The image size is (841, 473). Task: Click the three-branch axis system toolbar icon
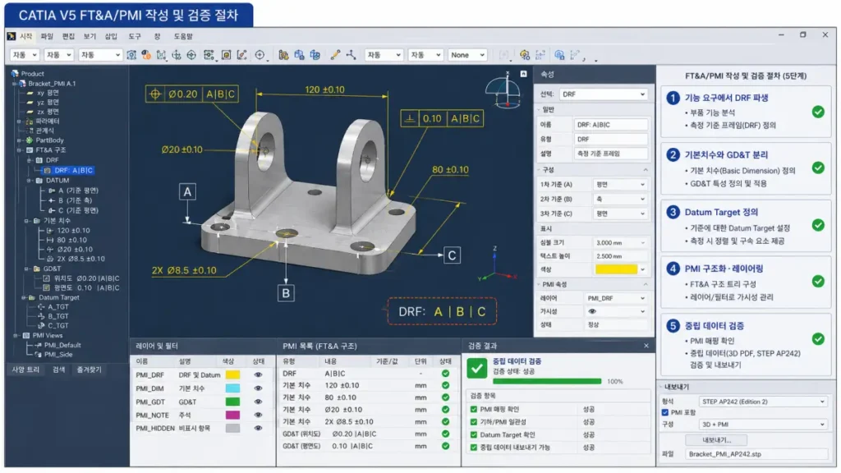click(352, 55)
